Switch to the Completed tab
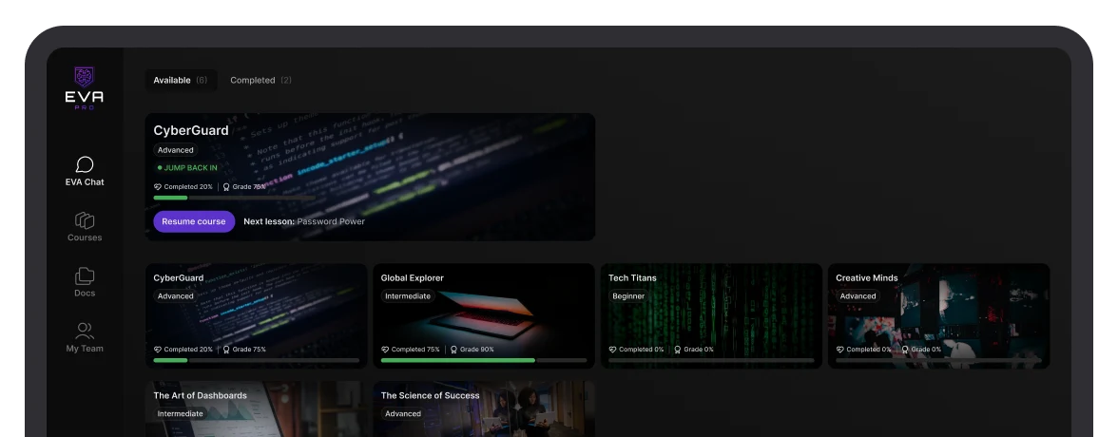The image size is (1118, 437). 260,81
